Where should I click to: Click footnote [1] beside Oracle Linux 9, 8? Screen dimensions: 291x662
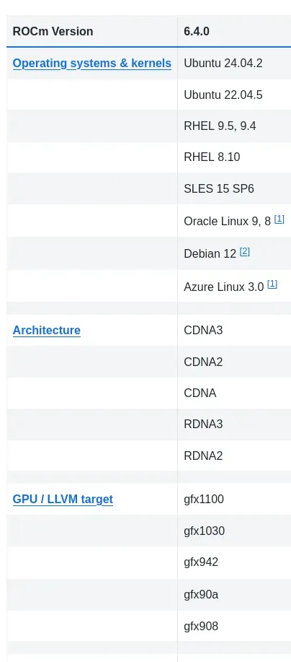point(279,219)
